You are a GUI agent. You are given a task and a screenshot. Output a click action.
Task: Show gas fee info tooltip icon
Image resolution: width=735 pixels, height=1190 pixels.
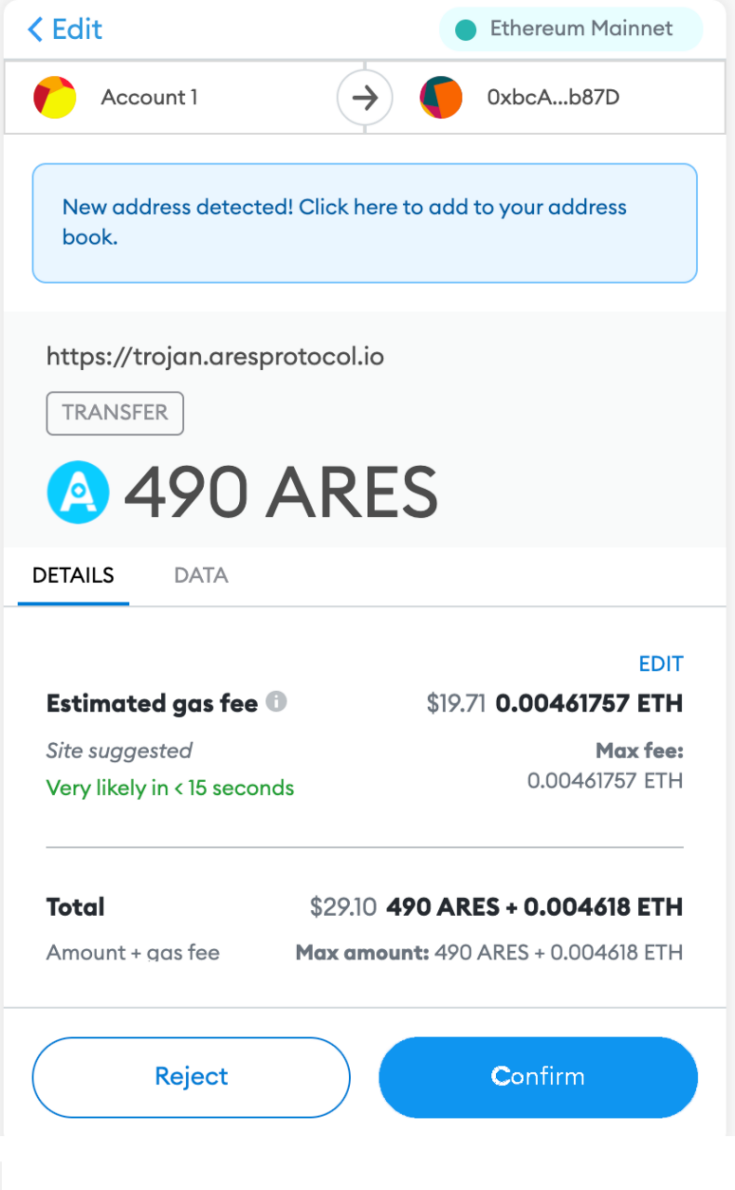point(276,701)
